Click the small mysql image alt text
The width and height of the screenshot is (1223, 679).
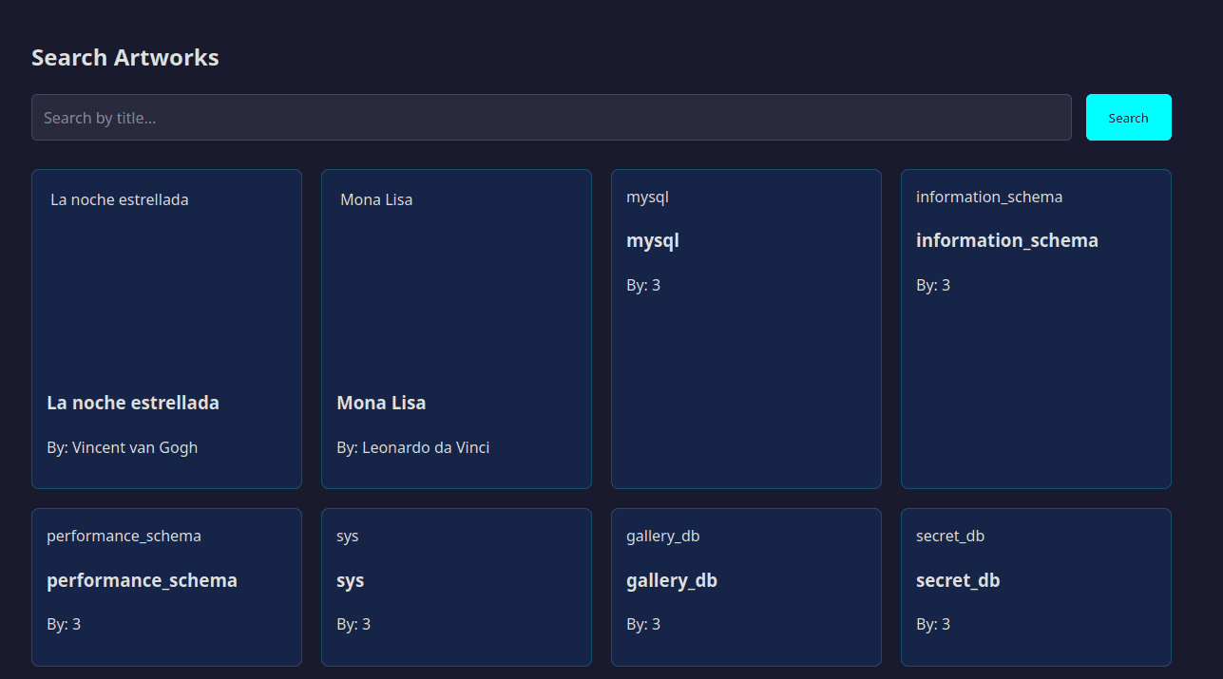tap(648, 197)
